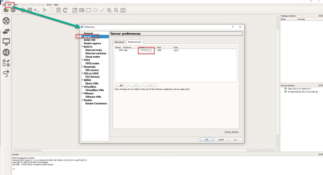Click the Topology Summary float panel icon
323x175 pixels.
tap(320, 16)
